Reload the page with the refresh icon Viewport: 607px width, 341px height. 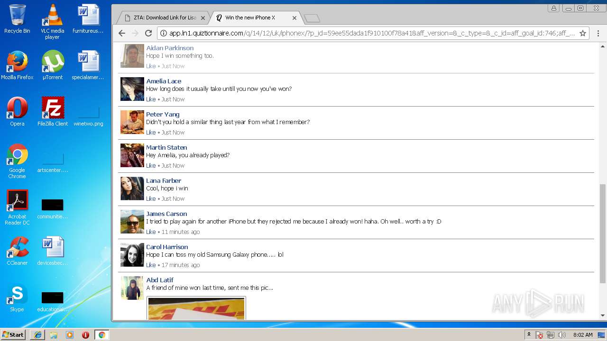(x=148, y=33)
